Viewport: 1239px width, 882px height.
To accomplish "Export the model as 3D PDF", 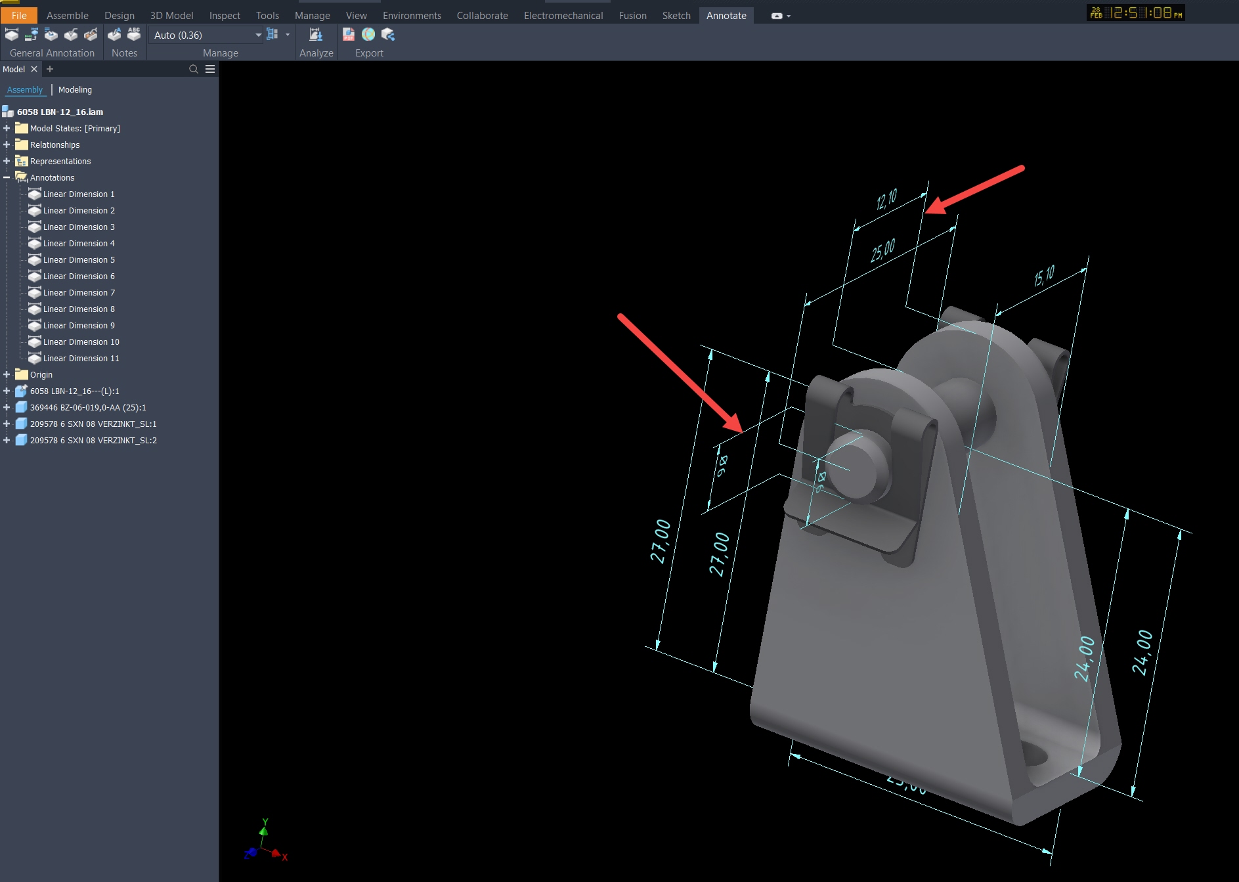I will pyautogui.click(x=349, y=35).
